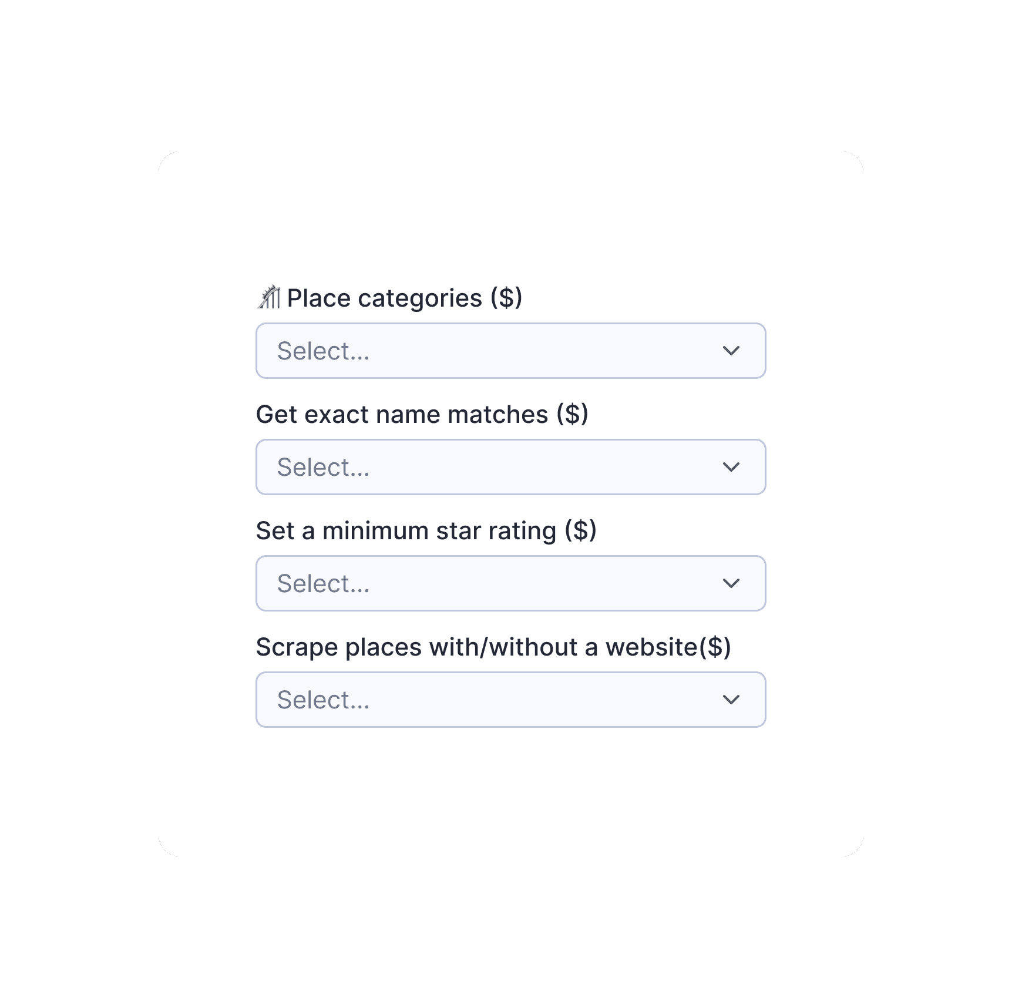The height and width of the screenshot is (1008, 1022).
Task: Click the ($) symbol after minimum star rating
Action: 580,531
